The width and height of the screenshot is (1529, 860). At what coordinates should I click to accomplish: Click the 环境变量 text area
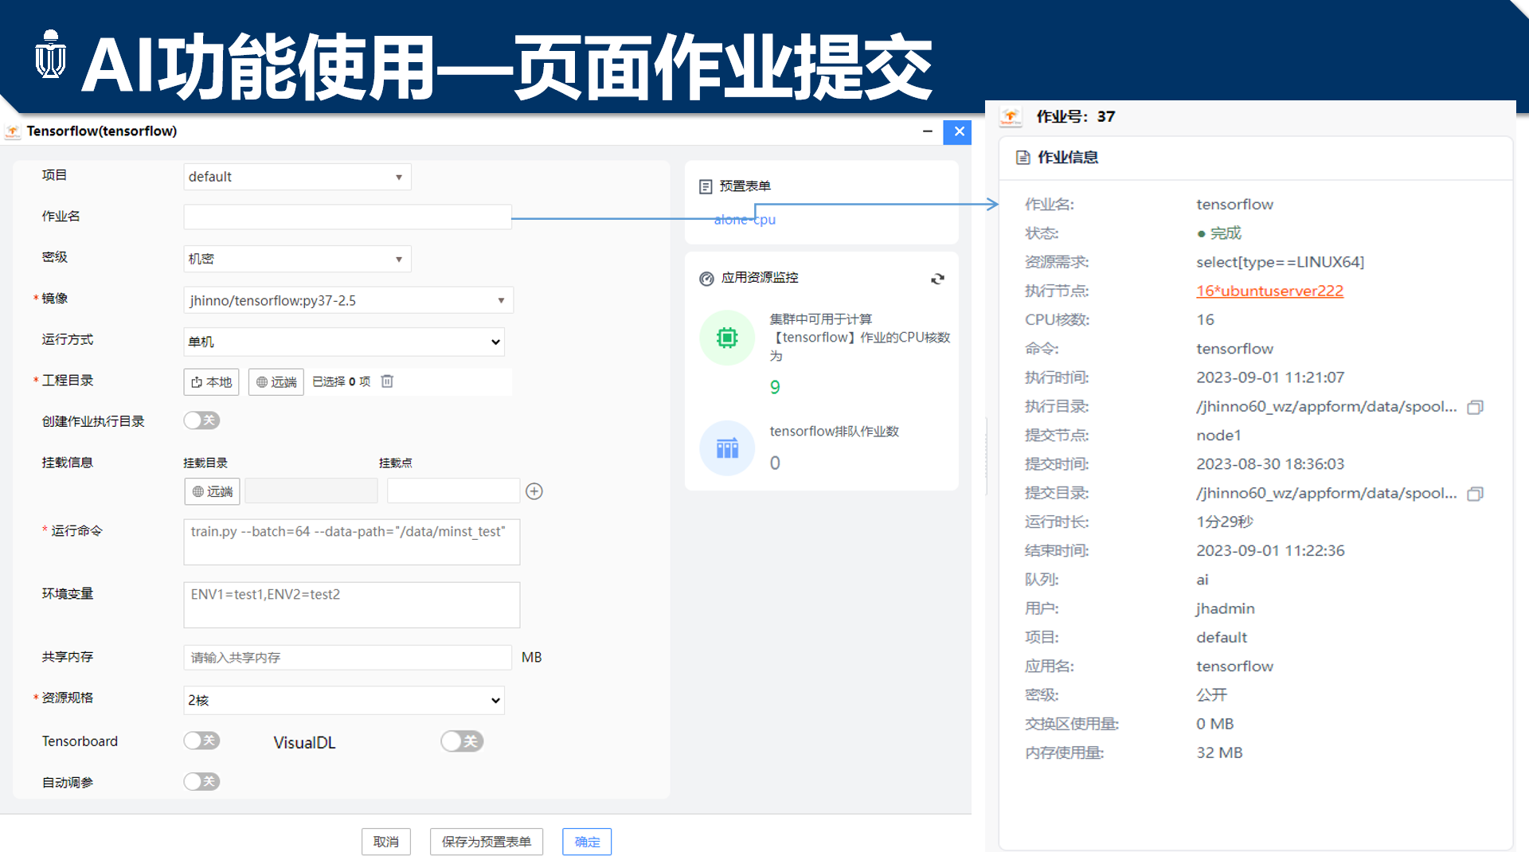(x=351, y=604)
